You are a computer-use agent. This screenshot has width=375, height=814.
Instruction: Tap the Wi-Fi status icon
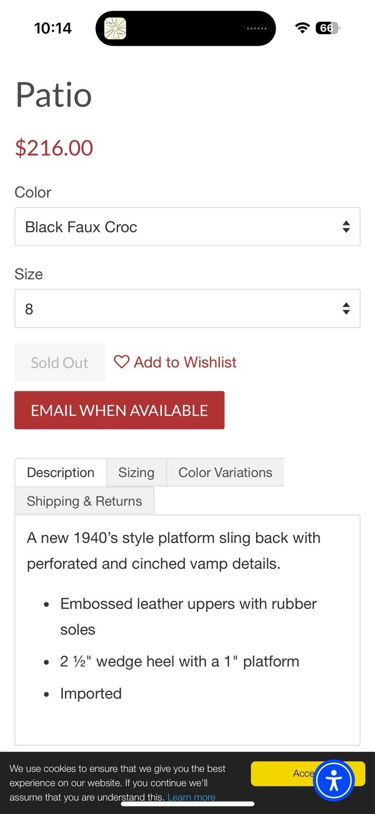302,28
